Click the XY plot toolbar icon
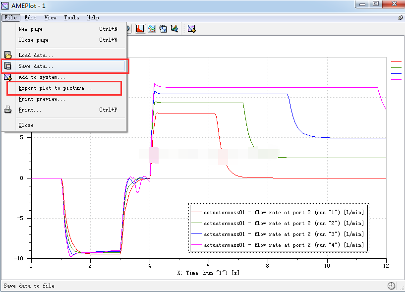Image resolution: width=405 pixels, height=292 pixels. click(x=163, y=29)
